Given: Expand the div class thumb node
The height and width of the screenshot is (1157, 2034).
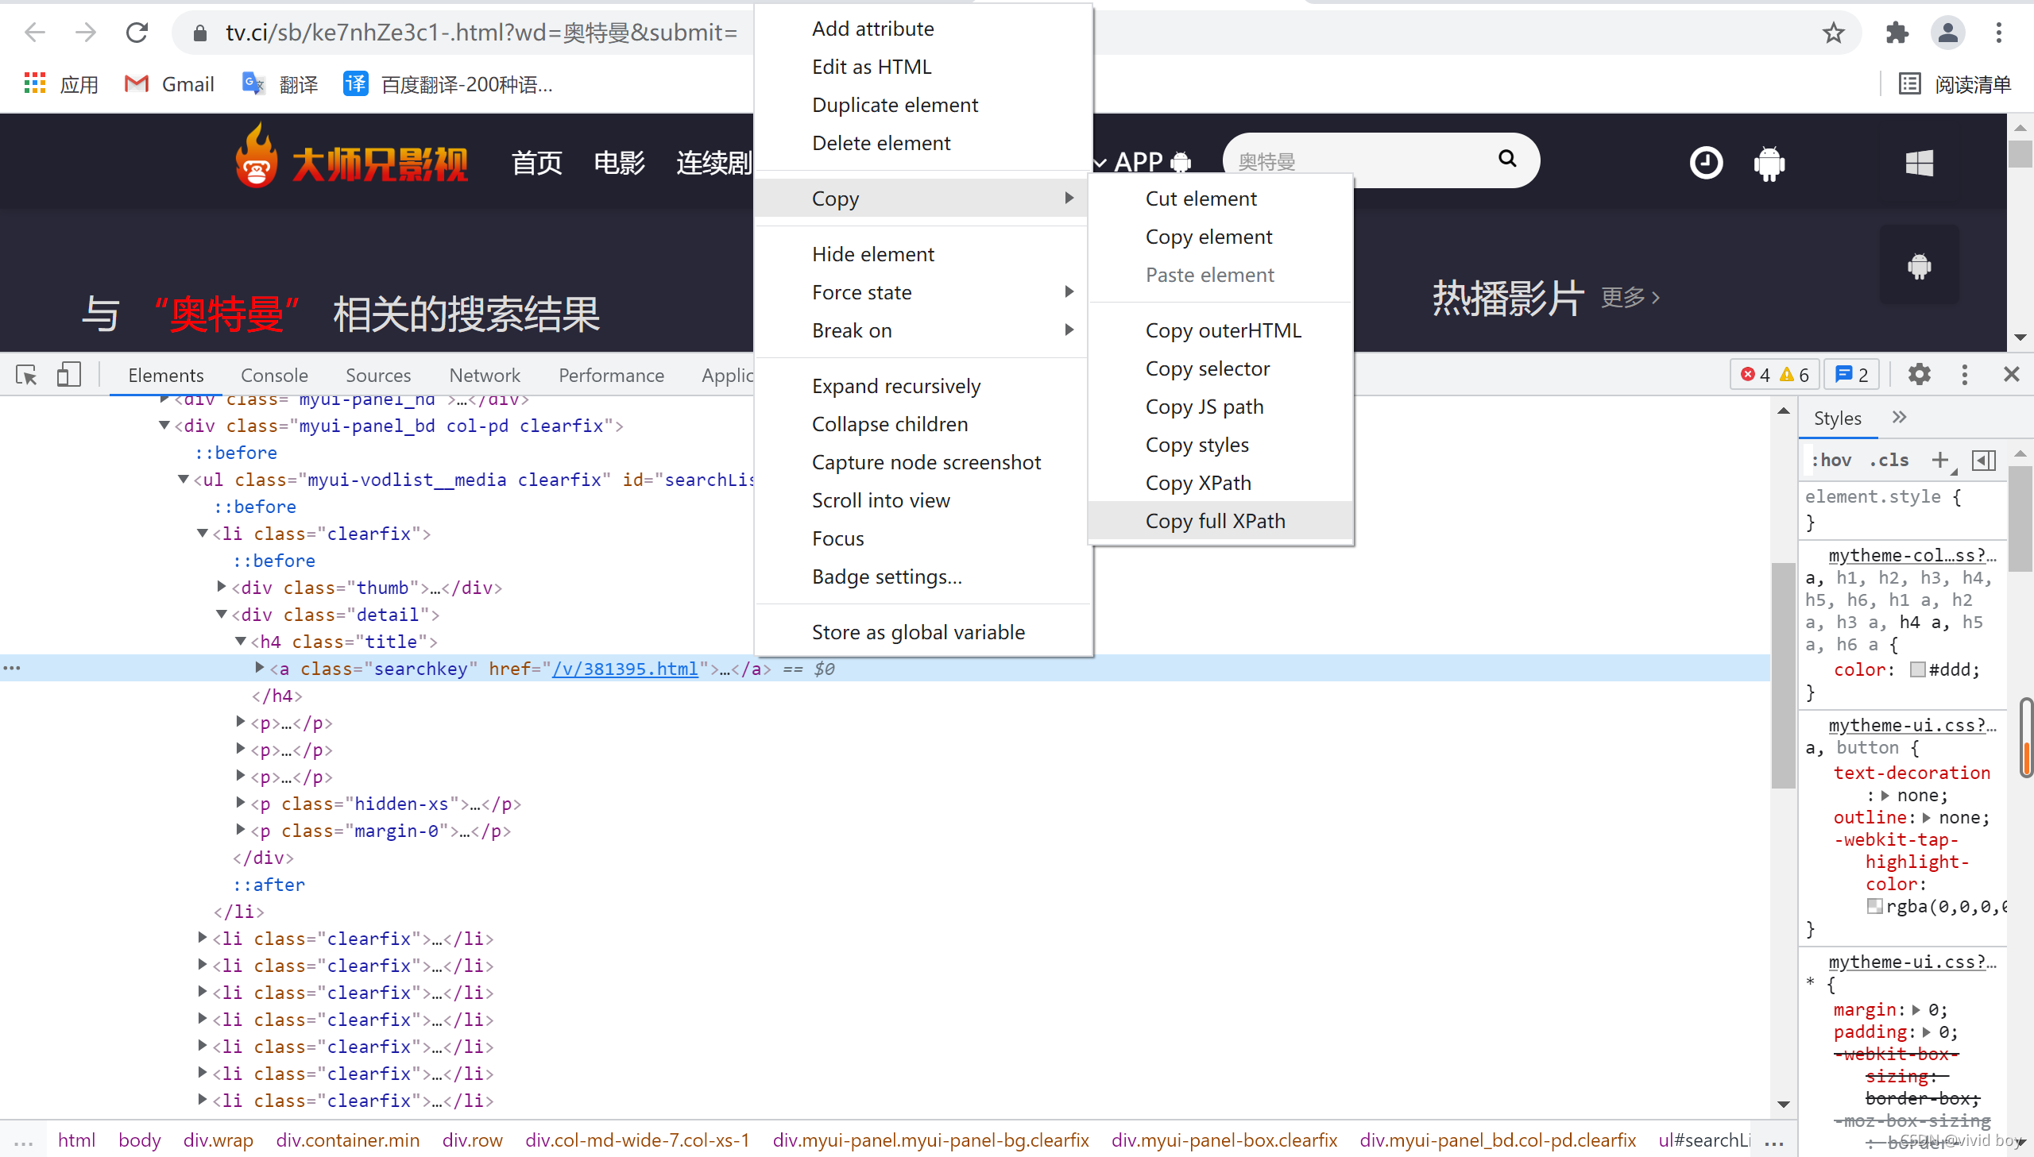Looking at the screenshot, I should click(x=222, y=588).
